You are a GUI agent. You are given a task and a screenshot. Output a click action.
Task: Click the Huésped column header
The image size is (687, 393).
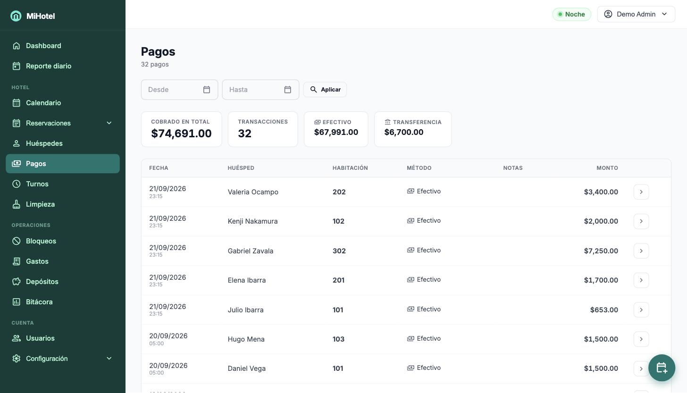(241, 168)
